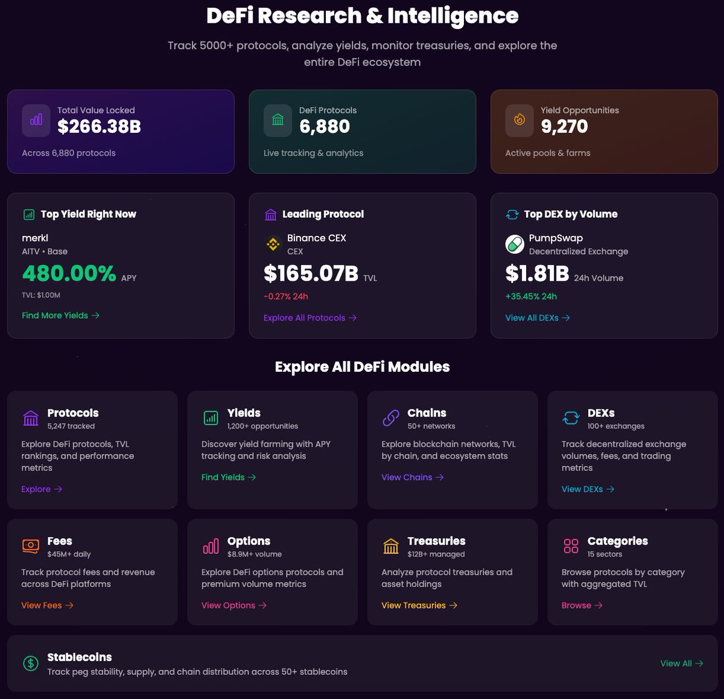Click the DEXs module swap icon
Screen dimensions: 724x699
571,418
